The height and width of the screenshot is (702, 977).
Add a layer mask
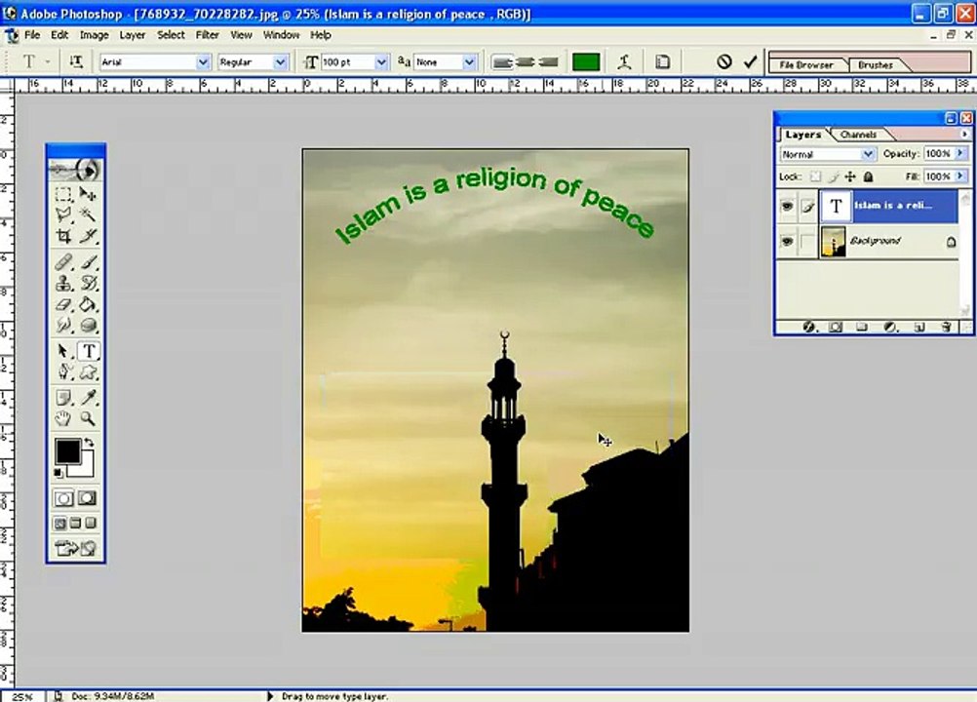[x=836, y=327]
